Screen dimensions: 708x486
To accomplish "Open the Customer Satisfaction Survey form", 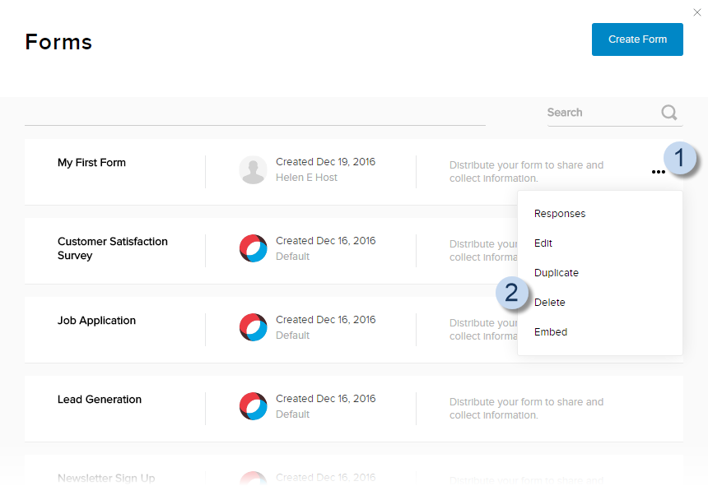I will 113,248.
